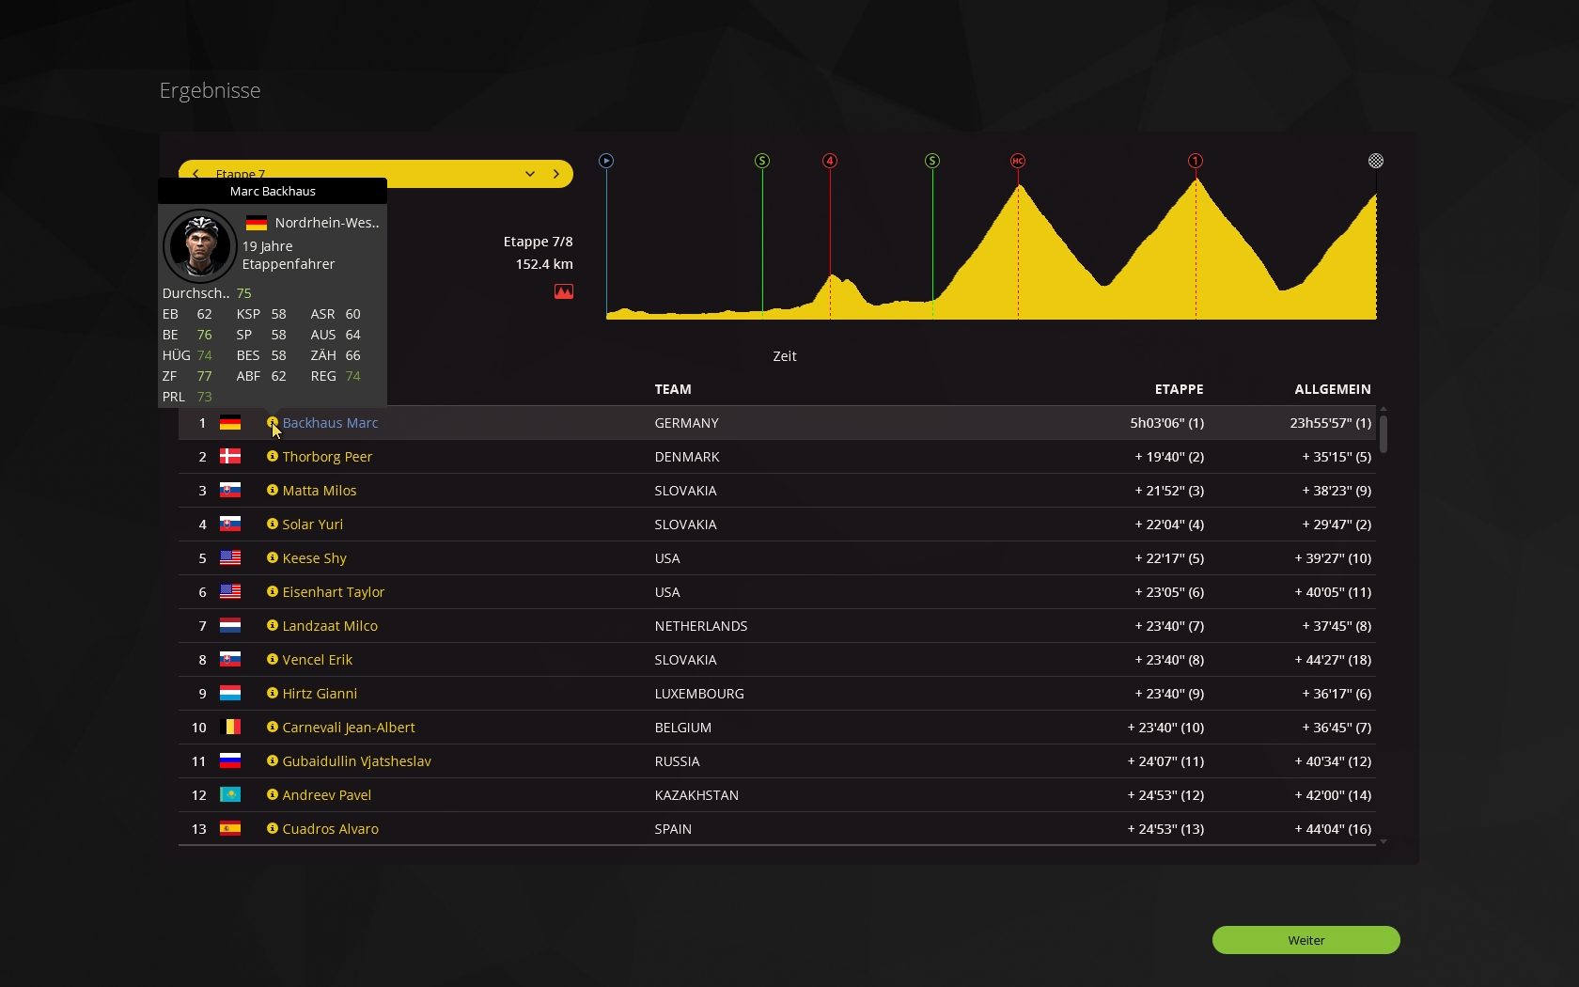The width and height of the screenshot is (1579, 987).
Task: Open info icon beside Keese Shy
Action: point(273,557)
